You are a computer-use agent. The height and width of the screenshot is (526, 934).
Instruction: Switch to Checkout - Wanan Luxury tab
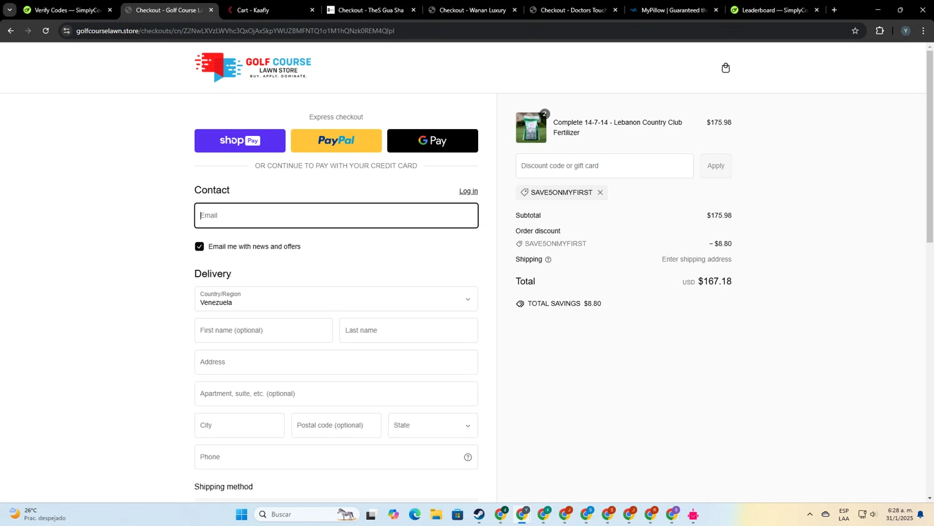472,10
